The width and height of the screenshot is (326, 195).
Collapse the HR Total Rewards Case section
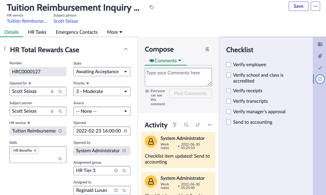coord(126,49)
